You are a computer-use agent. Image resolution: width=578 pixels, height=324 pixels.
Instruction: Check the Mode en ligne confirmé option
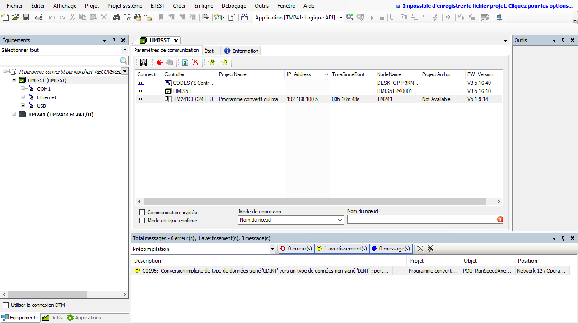click(x=142, y=221)
